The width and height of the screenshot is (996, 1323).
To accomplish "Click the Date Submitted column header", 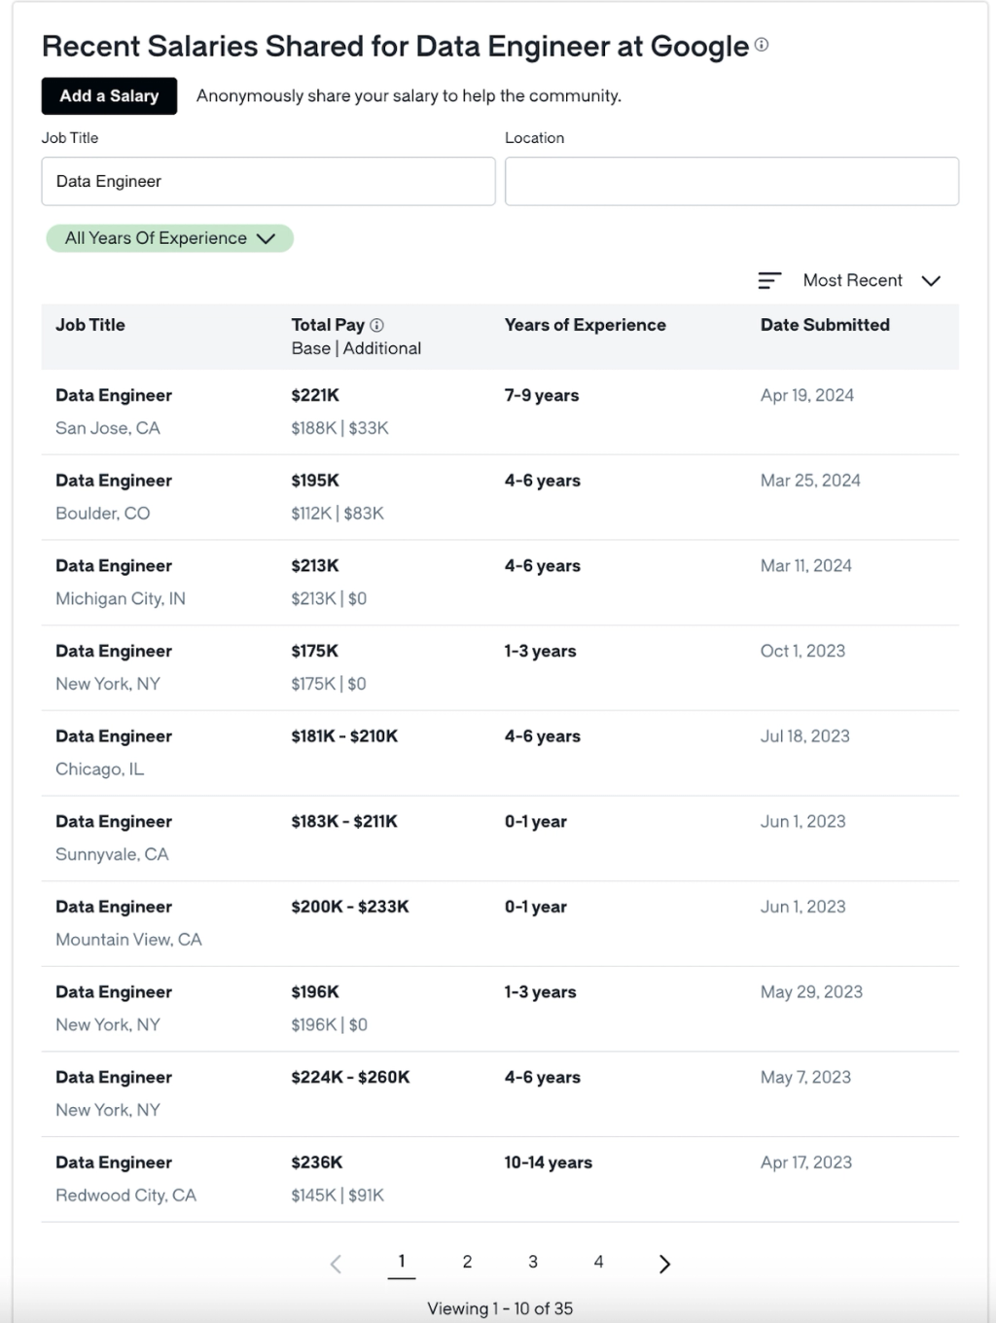I will [x=825, y=325].
